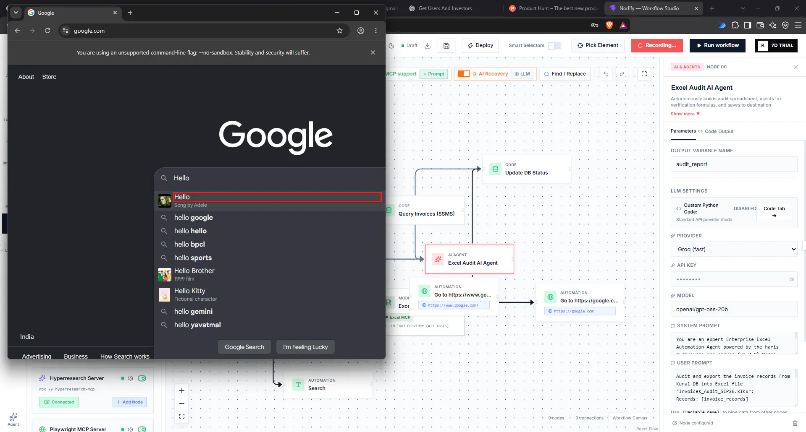
Task: Expand description with Show more
Action: click(x=685, y=114)
